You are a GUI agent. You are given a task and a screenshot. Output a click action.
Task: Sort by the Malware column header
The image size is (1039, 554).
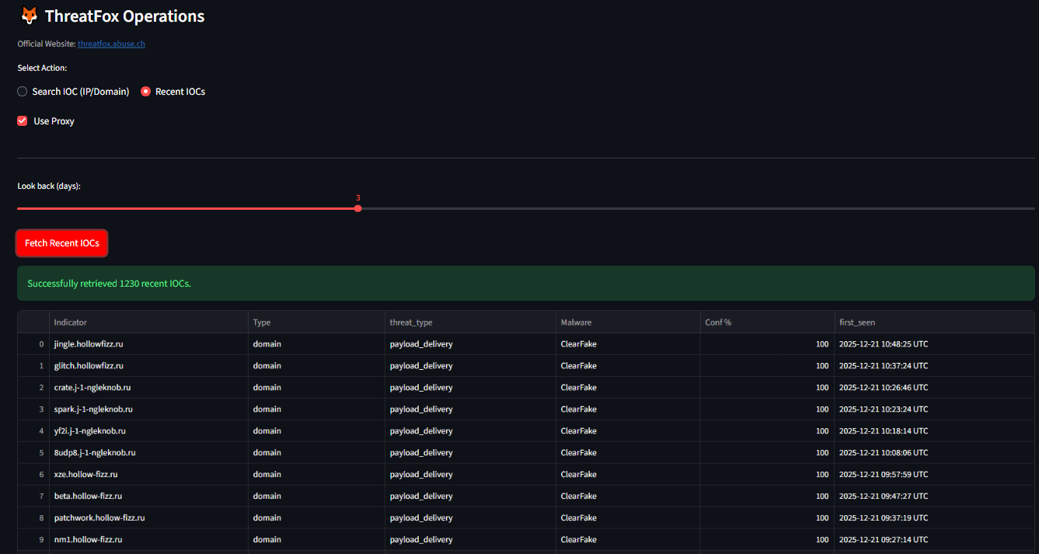point(628,322)
